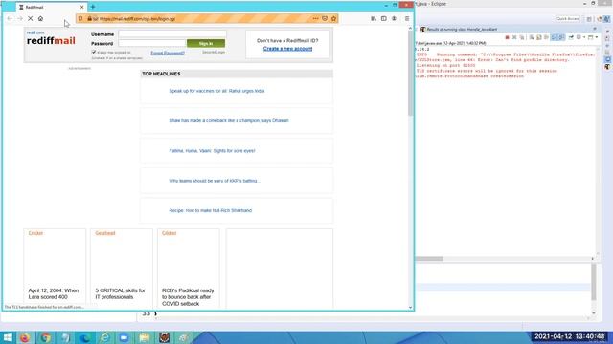This screenshot has height=344, width=613.
Task: Click Eclipse Quick Access field
Action: coord(568,19)
